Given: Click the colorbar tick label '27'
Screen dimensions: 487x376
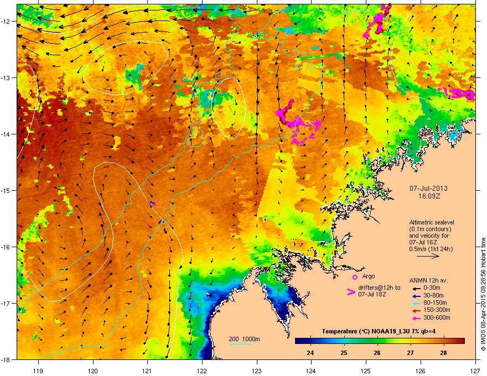Looking at the screenshot, I should pos(410,353).
